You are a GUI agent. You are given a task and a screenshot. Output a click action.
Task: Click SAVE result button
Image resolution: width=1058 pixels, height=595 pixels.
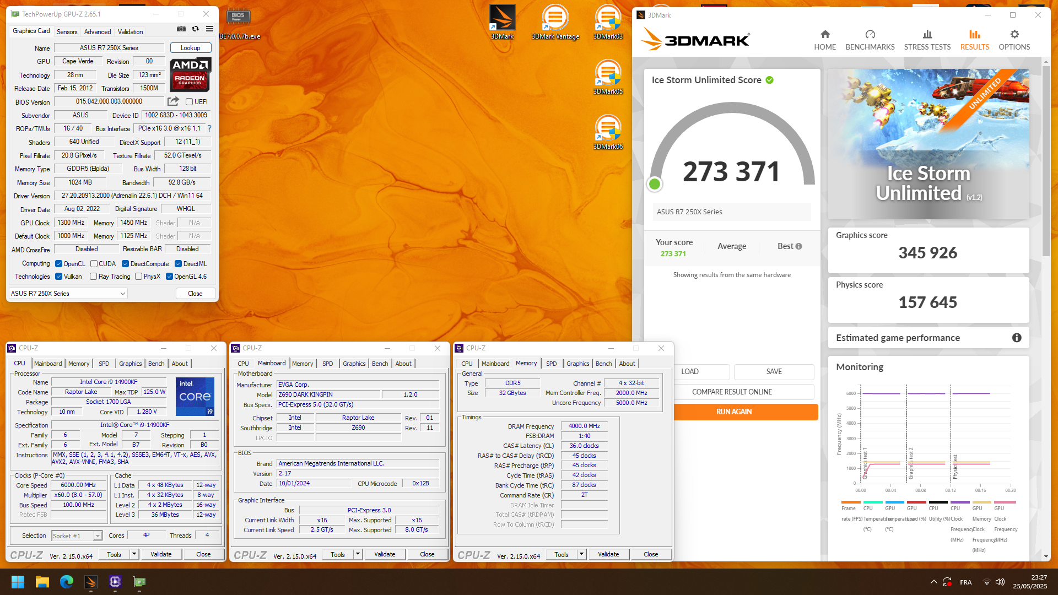[x=774, y=372]
